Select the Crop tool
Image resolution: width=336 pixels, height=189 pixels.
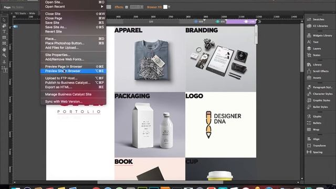click(x=4, y=26)
